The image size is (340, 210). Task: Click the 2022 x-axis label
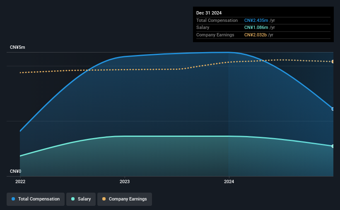(x=20, y=181)
